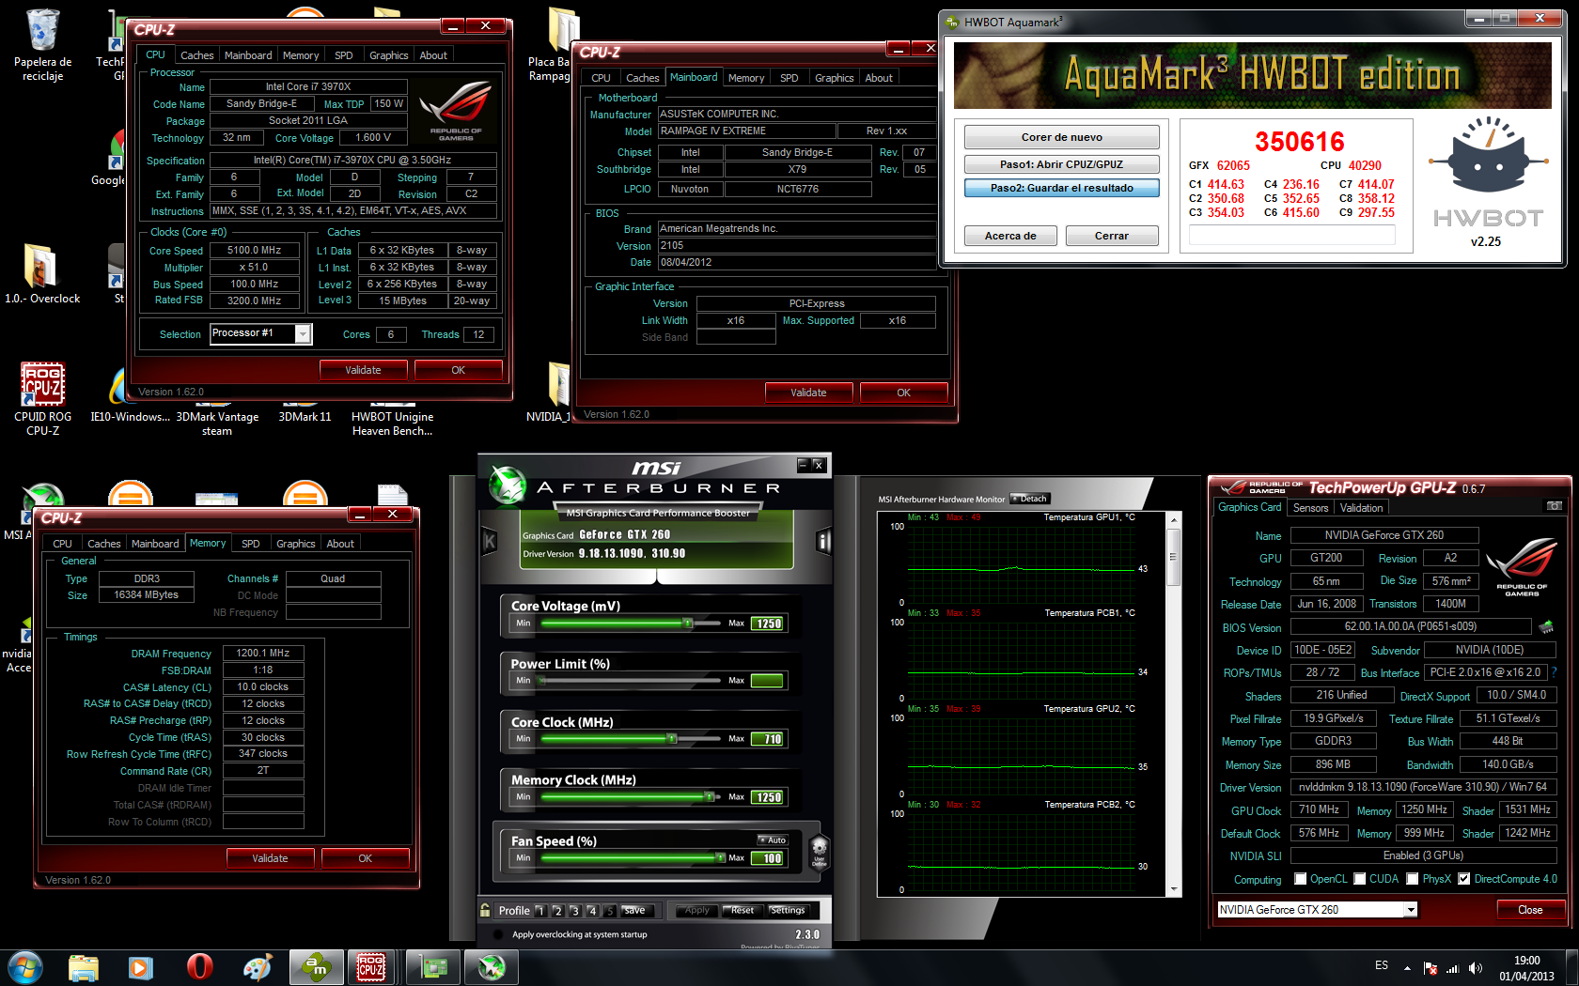
Task: Open Afterburner info panel (i icon)
Action: point(824,541)
